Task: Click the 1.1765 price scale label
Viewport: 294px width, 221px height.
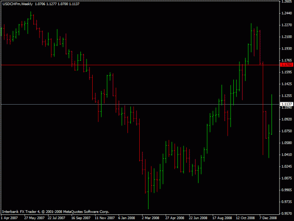Action: [x=286, y=60]
